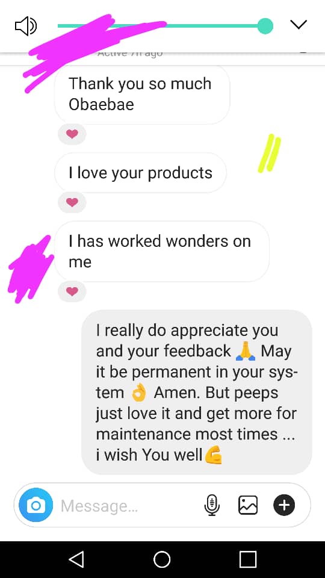The height and width of the screenshot is (578, 325).
Task: Tap the microphone voice message icon
Action: [212, 505]
